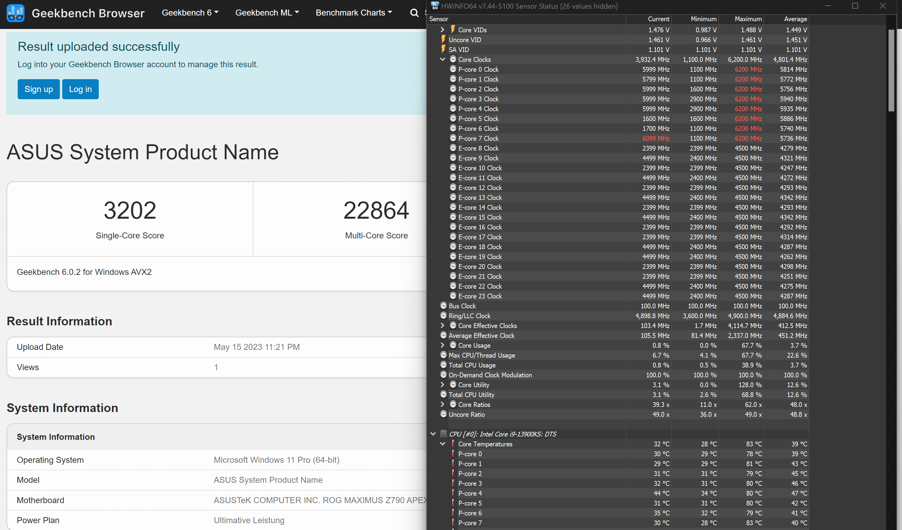Expand the Core Effective Clocks group
The height and width of the screenshot is (530, 902).
pyautogui.click(x=442, y=325)
